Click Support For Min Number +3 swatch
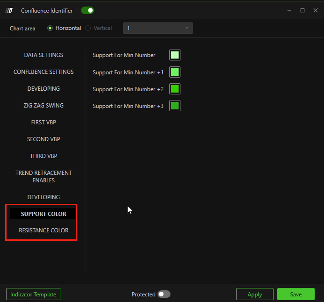324x302 pixels. click(175, 106)
